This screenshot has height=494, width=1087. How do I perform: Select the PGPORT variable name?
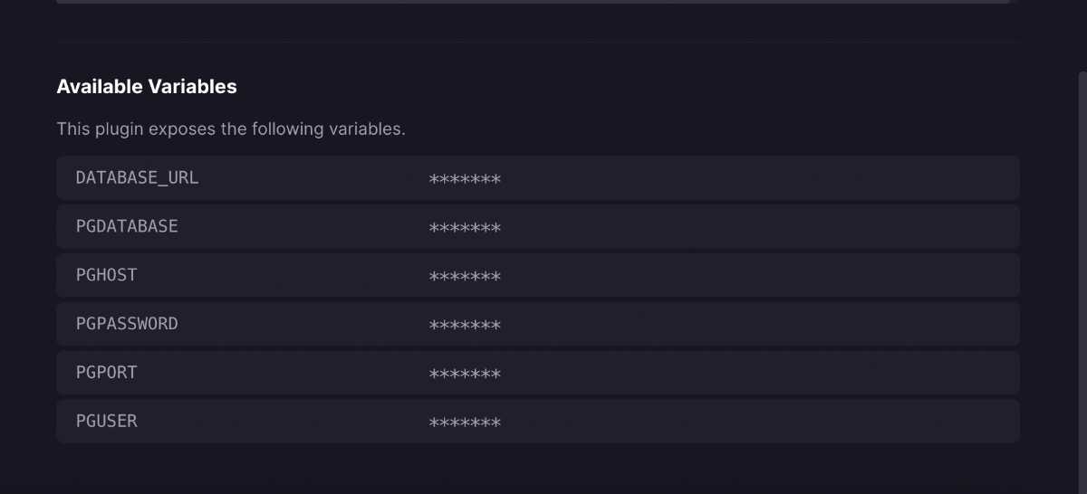point(107,373)
